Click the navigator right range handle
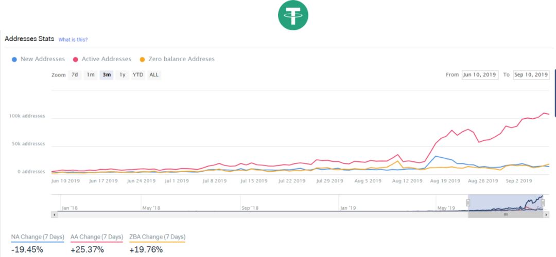This screenshot has height=257, width=556. click(543, 203)
